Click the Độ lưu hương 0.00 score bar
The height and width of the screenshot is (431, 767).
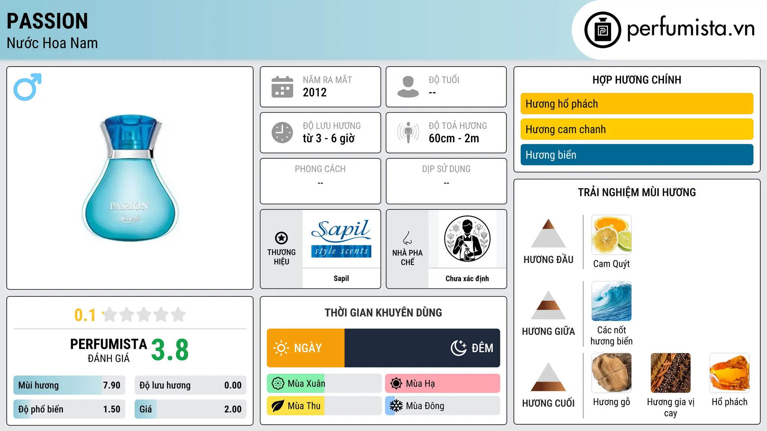(190, 385)
